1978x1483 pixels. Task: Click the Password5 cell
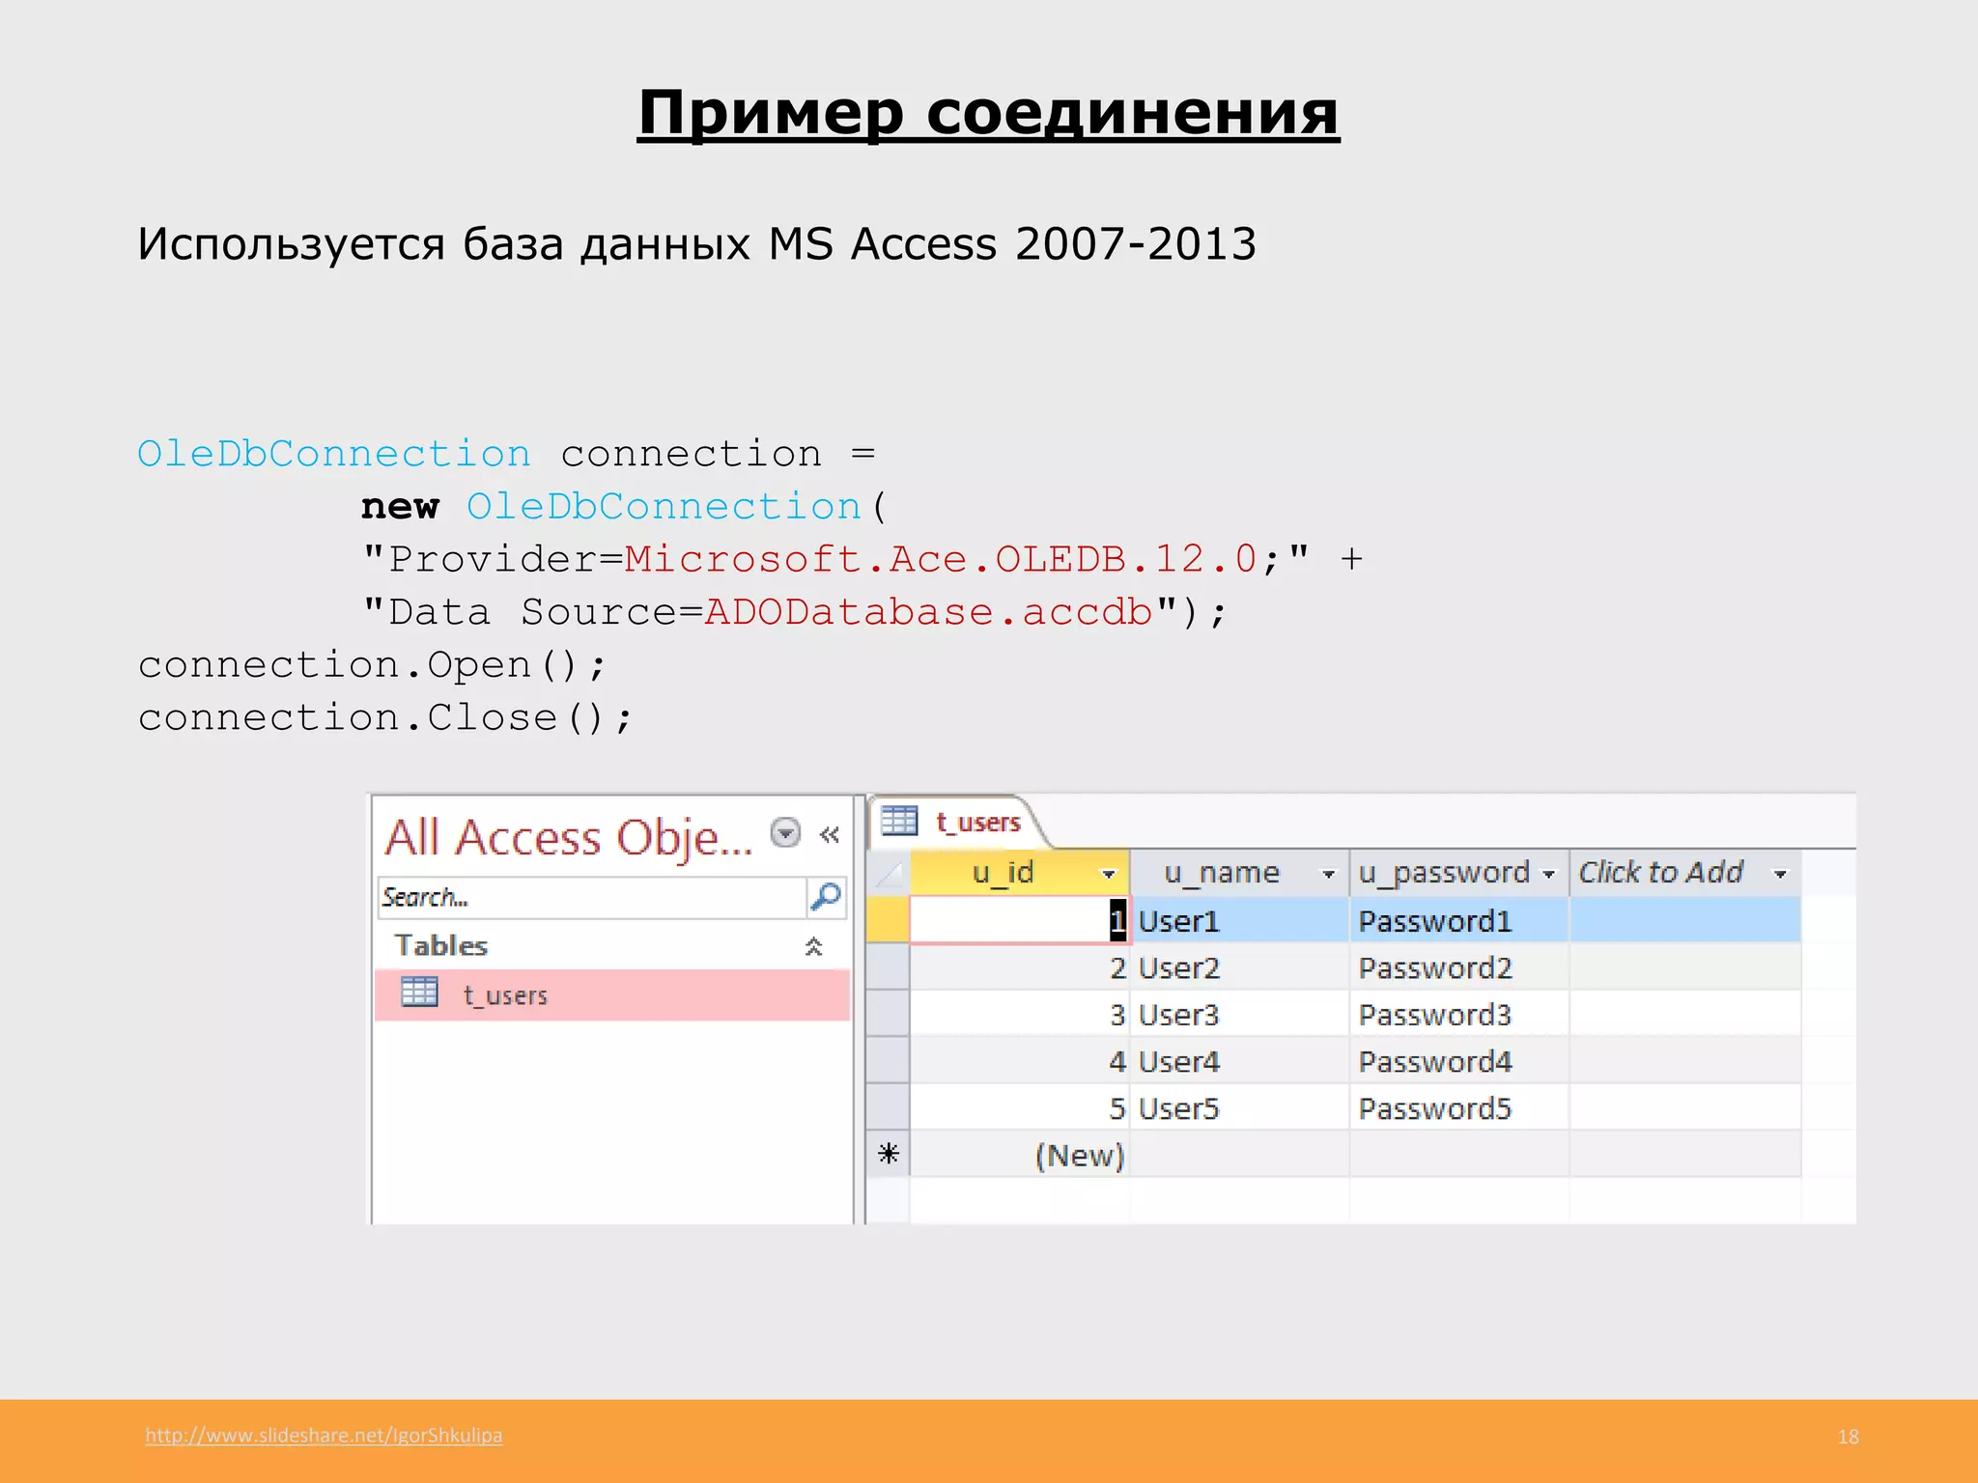(x=1458, y=1108)
